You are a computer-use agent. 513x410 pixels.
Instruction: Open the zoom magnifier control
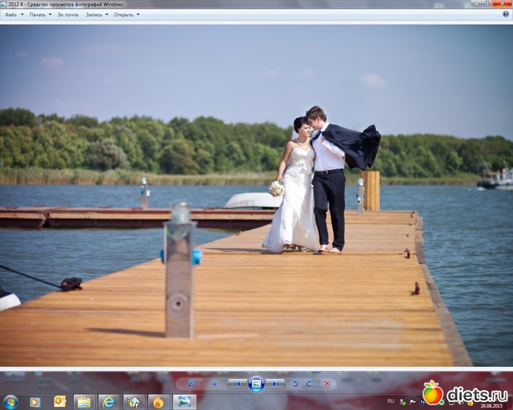click(193, 383)
